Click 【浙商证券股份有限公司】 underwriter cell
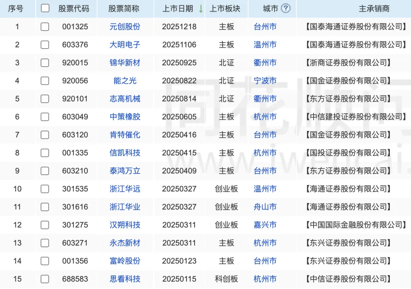This screenshot has height=289, width=411. point(348,63)
